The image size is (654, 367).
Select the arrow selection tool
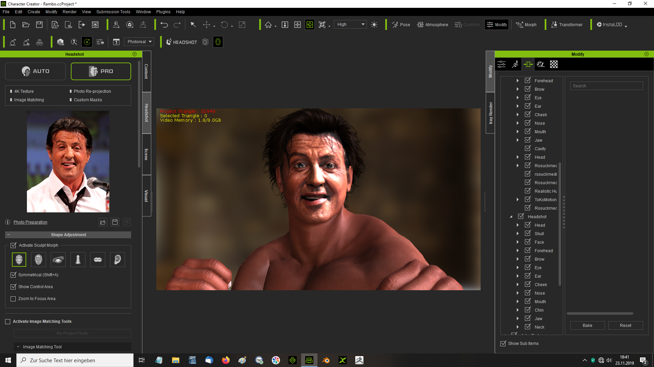coord(193,24)
